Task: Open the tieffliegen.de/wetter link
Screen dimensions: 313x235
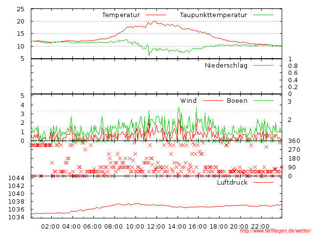Action: click(x=275, y=231)
